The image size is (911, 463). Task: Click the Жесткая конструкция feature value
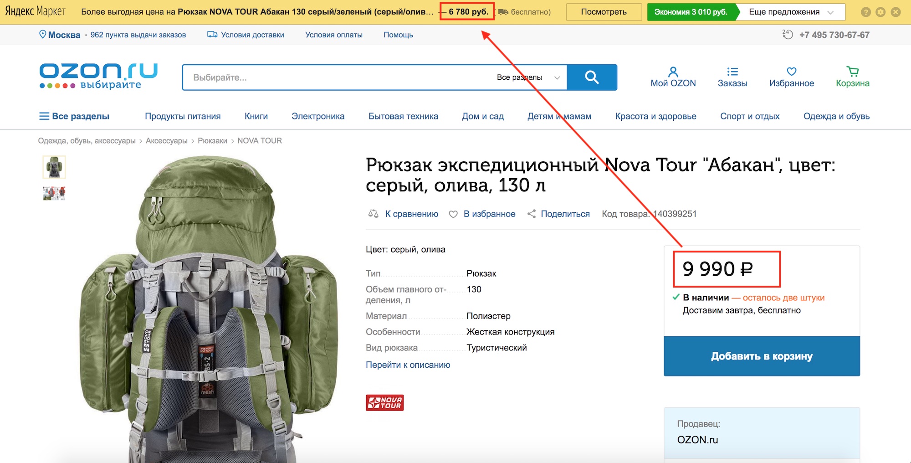[510, 332]
